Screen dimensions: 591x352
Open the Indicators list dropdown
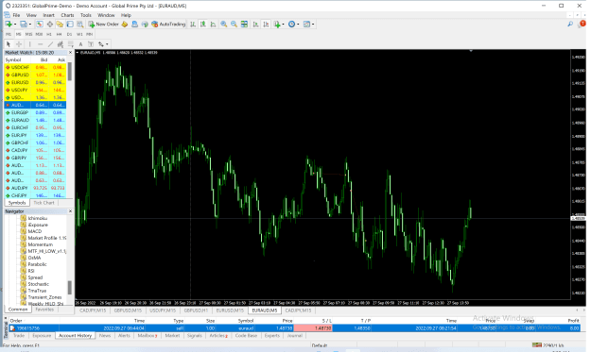[x=279, y=25]
